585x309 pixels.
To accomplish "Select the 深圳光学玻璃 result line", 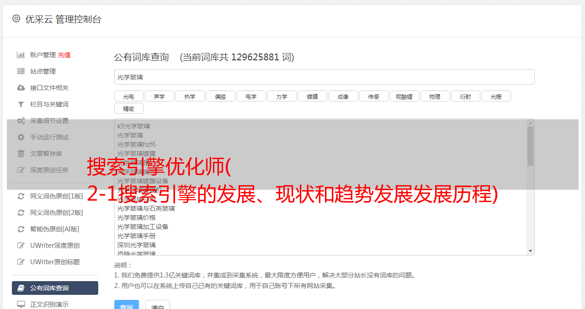I will [136, 245].
